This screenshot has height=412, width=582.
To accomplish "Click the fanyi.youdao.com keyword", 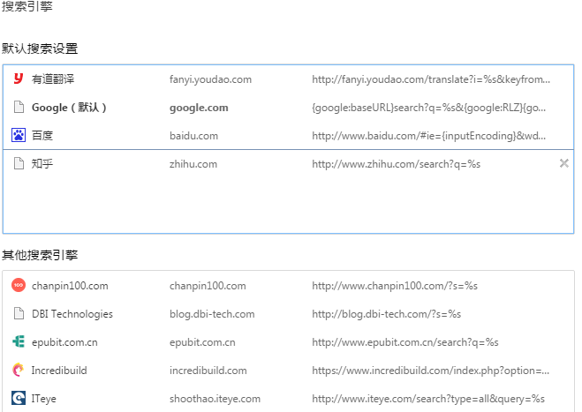I will click(210, 79).
